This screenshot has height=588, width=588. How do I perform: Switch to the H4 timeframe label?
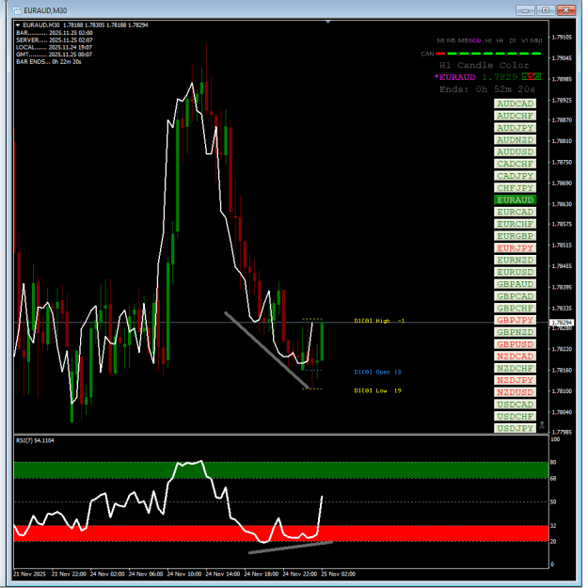point(500,40)
